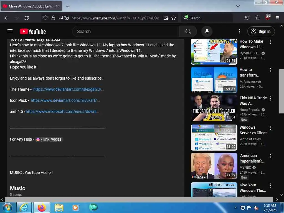Open the World of OSes channel name
This screenshot has height=213, width=284.
coord(250,139)
